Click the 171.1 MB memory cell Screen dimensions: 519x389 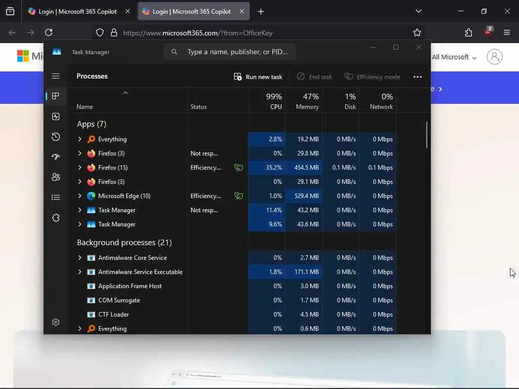[x=304, y=272]
